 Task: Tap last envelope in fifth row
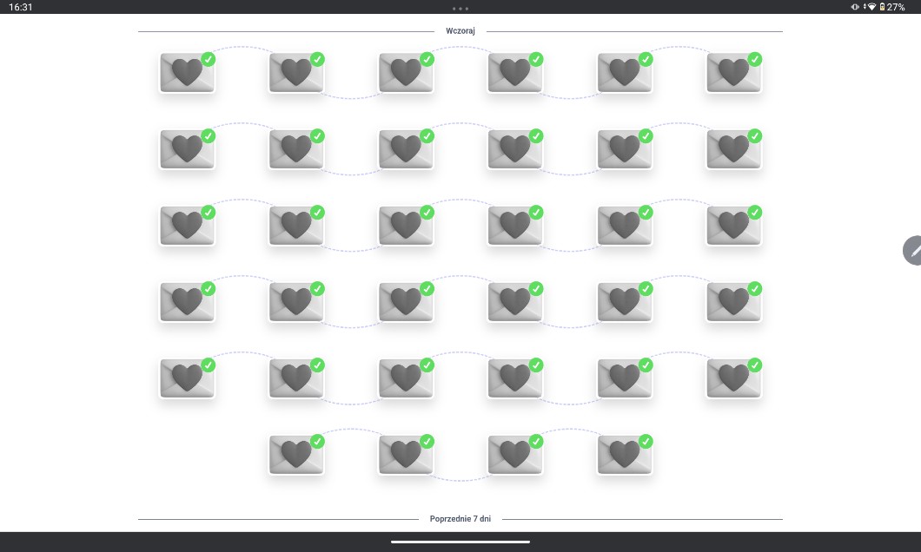pos(733,378)
